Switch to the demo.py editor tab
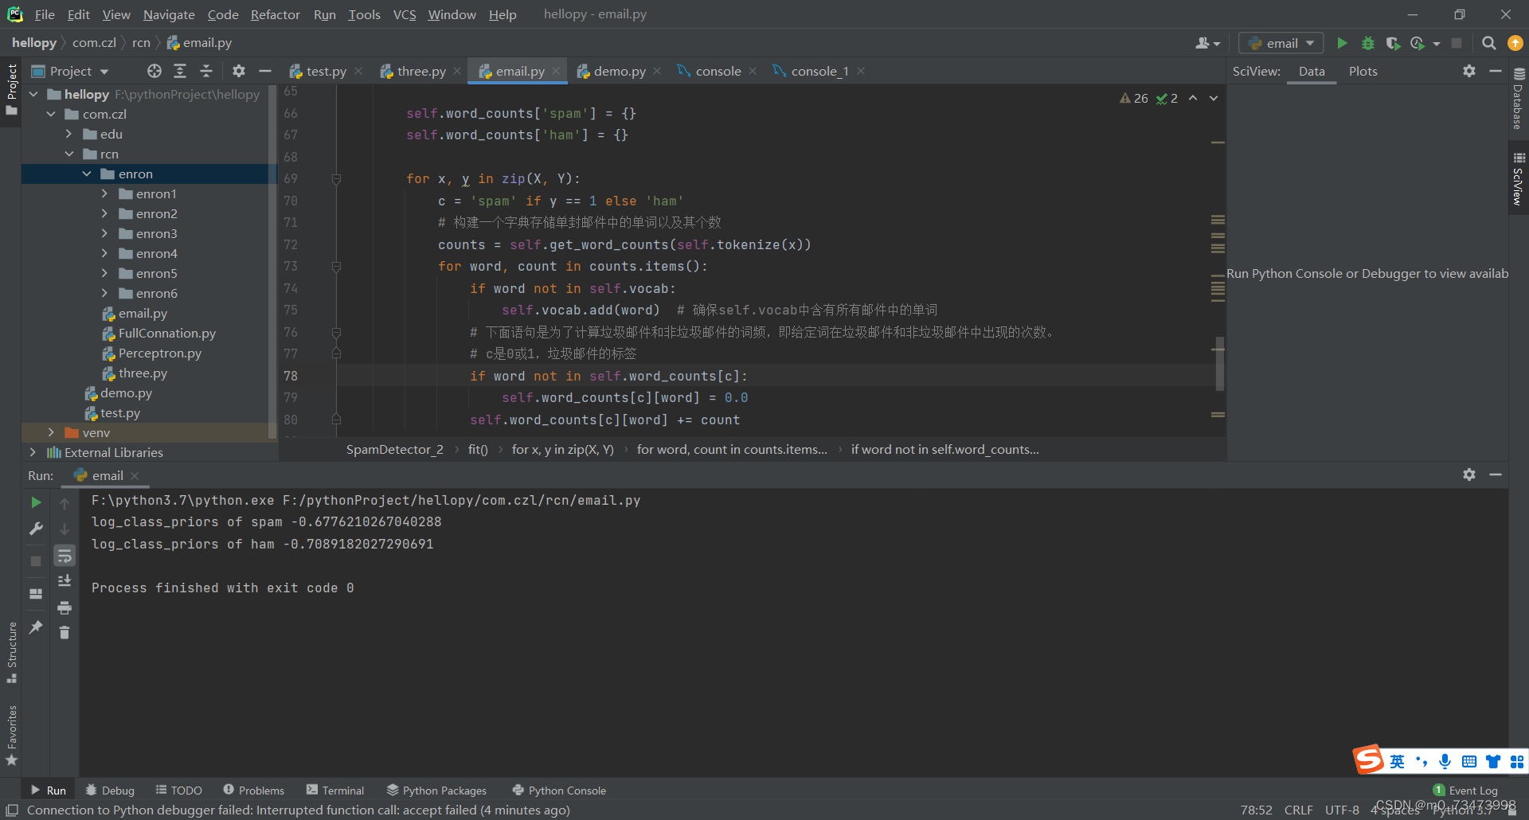The image size is (1529, 820). (619, 71)
